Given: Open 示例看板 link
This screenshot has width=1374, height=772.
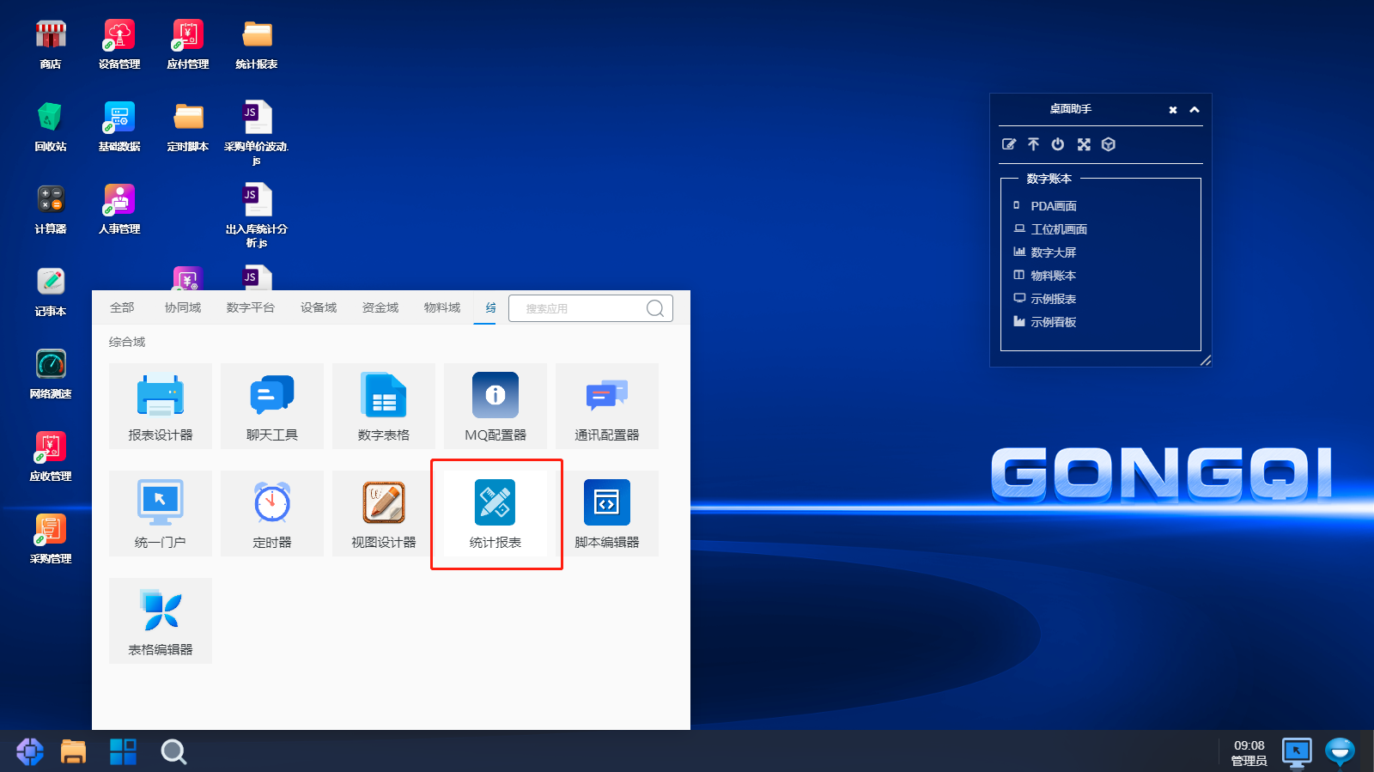Looking at the screenshot, I should (x=1054, y=322).
